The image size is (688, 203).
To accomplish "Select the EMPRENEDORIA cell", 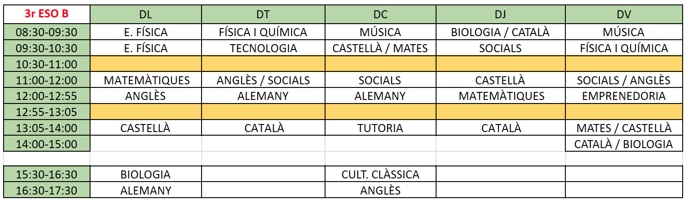I will coord(623,96).
